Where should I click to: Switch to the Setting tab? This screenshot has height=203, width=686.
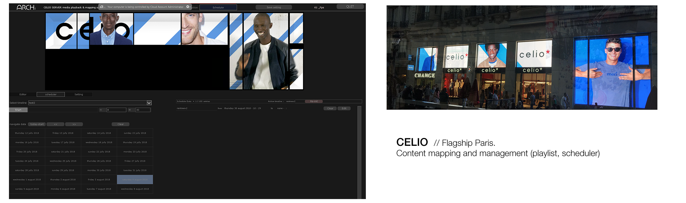79,94
